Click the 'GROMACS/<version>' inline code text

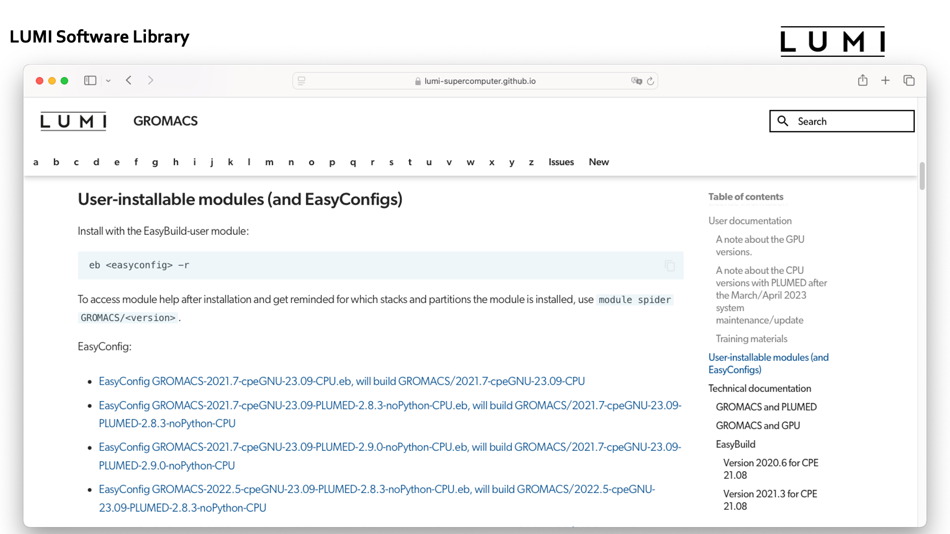pyautogui.click(x=128, y=318)
